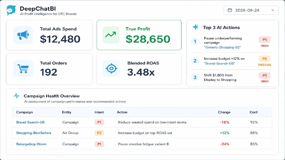Viewport: 285px width, 160px height.
Task: Click the target icon for Blended ROAS
Action: click(x=112, y=68)
